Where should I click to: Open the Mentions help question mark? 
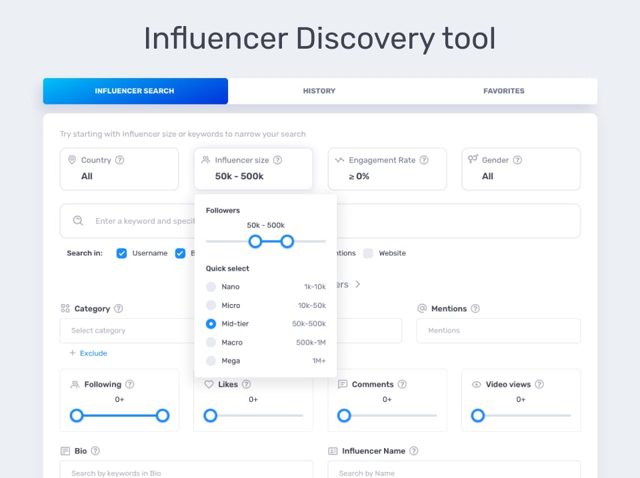tap(475, 309)
